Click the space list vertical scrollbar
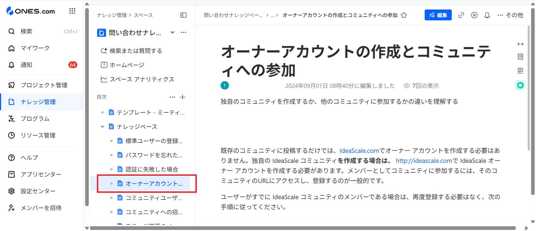 click(x=87, y=107)
